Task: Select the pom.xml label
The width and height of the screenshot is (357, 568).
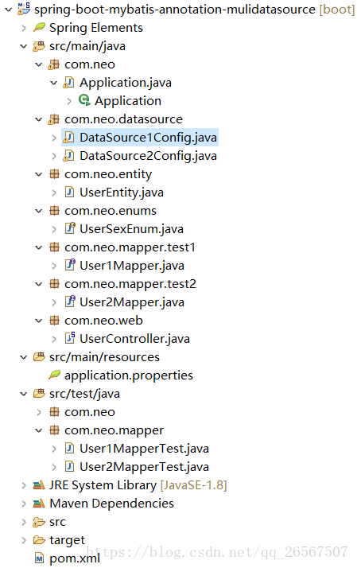Action: click(x=75, y=558)
